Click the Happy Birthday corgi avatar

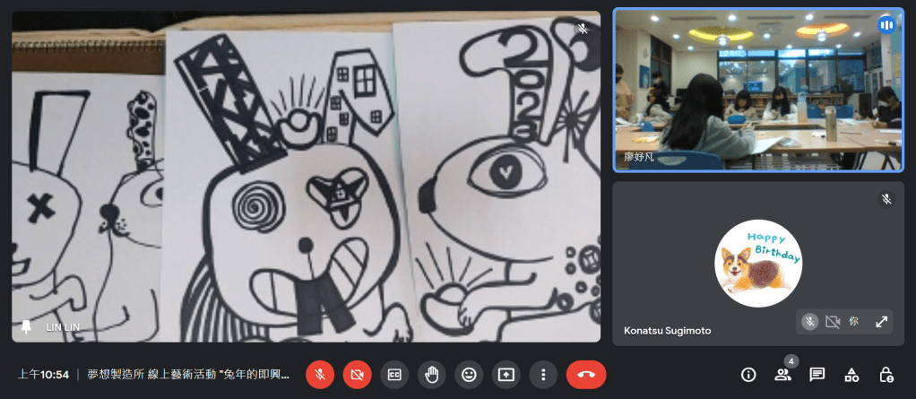click(x=758, y=263)
